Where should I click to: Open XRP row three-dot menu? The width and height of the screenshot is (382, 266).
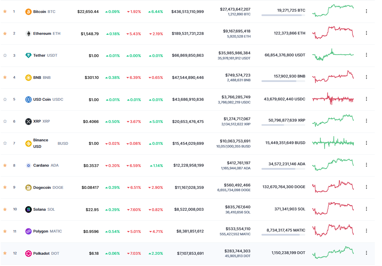point(366,121)
